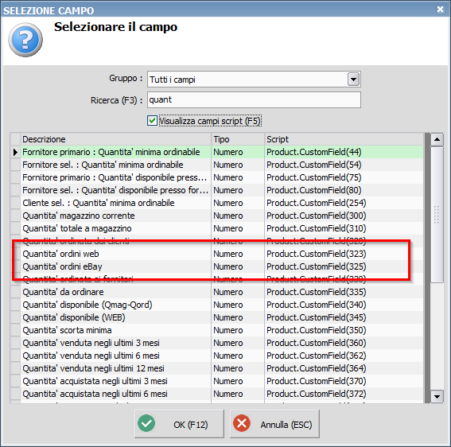Click scrollbar down arrow of field list

[x=437, y=397]
